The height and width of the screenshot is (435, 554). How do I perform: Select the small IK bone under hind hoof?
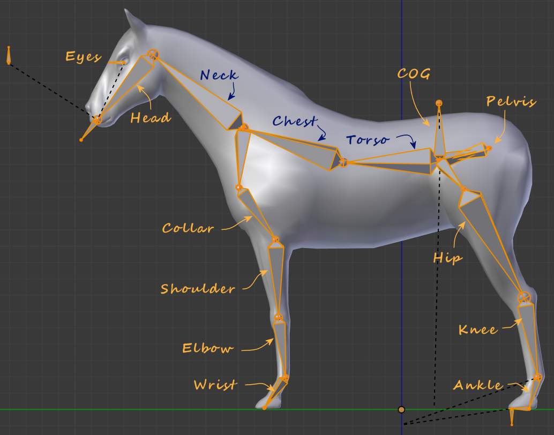512,416
